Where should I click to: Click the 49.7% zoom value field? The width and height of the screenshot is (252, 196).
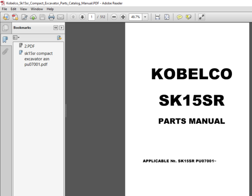point(135,17)
